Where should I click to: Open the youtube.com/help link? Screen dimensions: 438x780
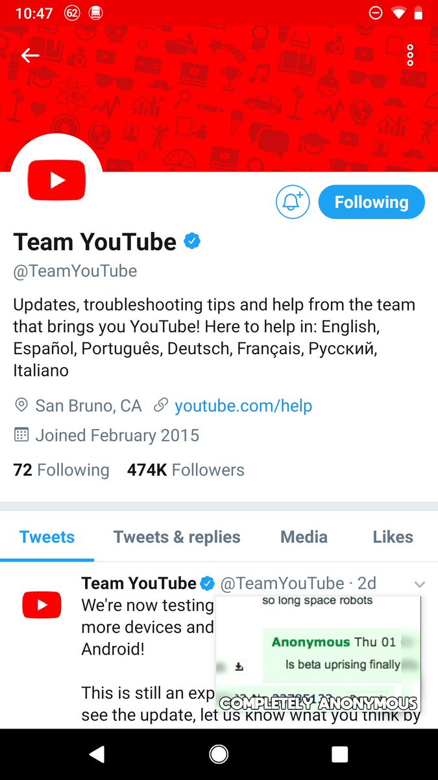tap(243, 406)
